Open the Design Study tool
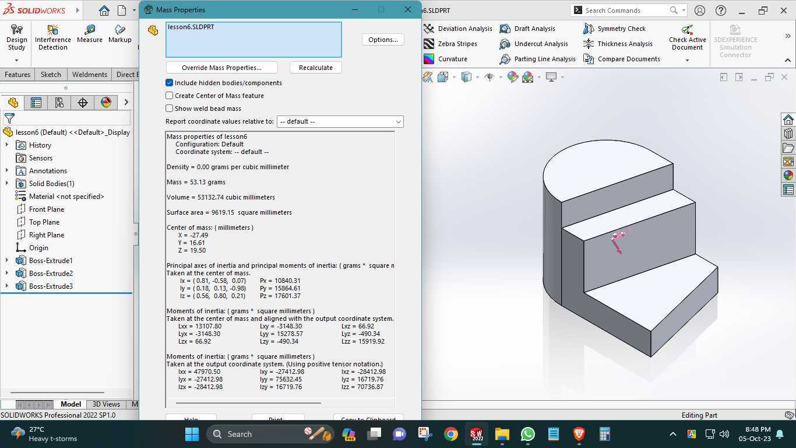Screen dimensions: 796x448 click(16, 37)
